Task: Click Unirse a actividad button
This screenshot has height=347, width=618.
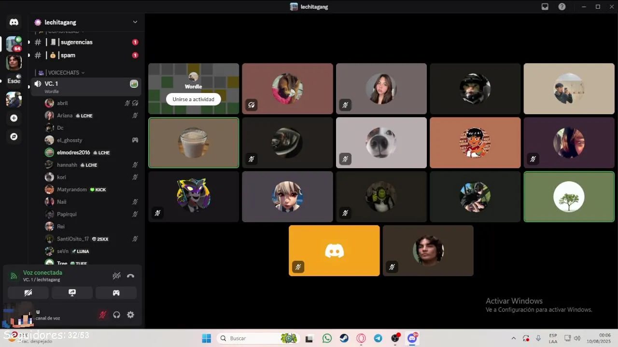Action: pos(193,99)
